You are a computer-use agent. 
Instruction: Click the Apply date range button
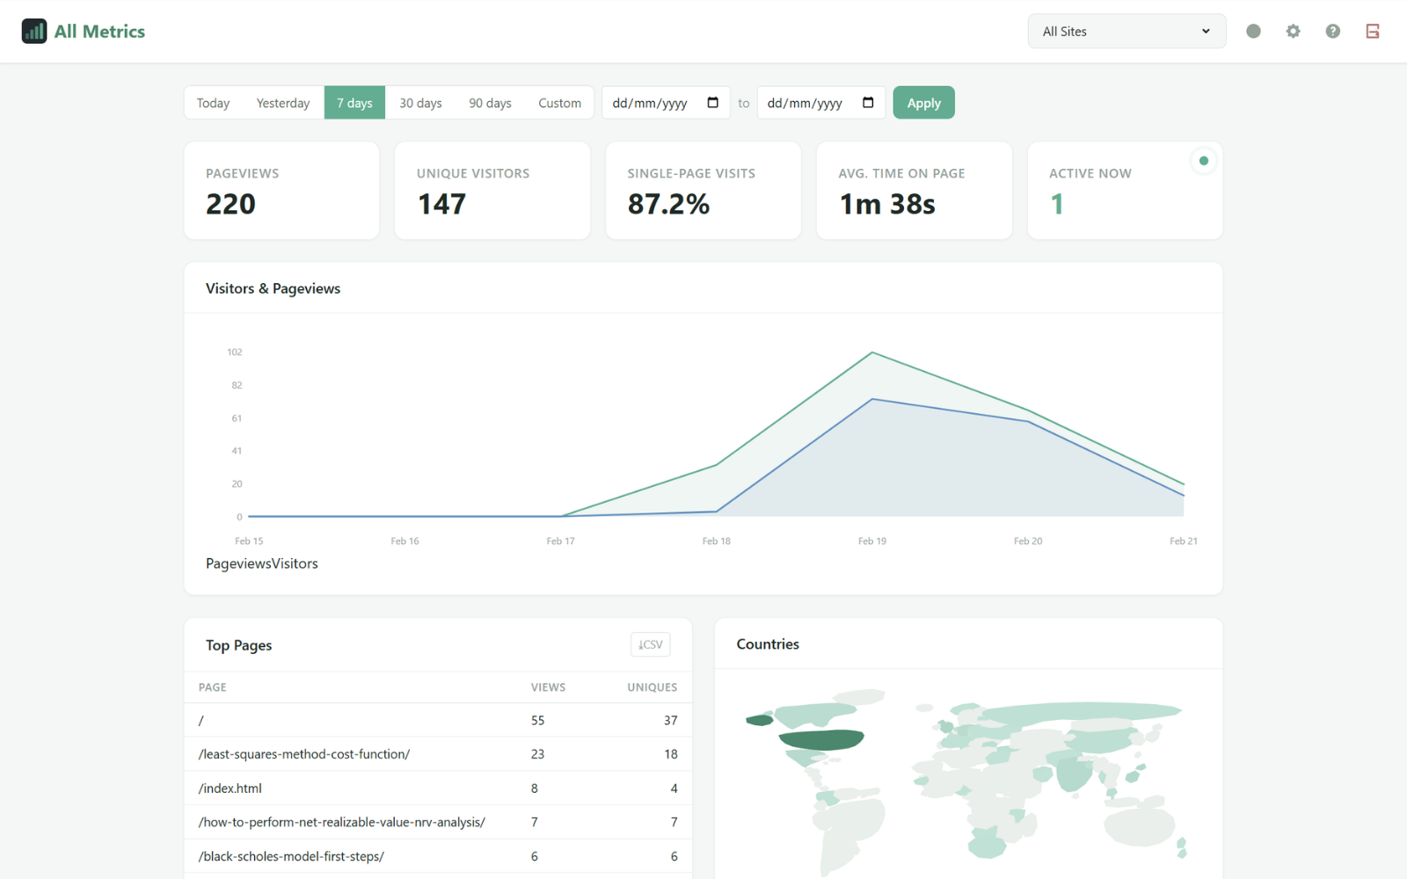click(923, 103)
